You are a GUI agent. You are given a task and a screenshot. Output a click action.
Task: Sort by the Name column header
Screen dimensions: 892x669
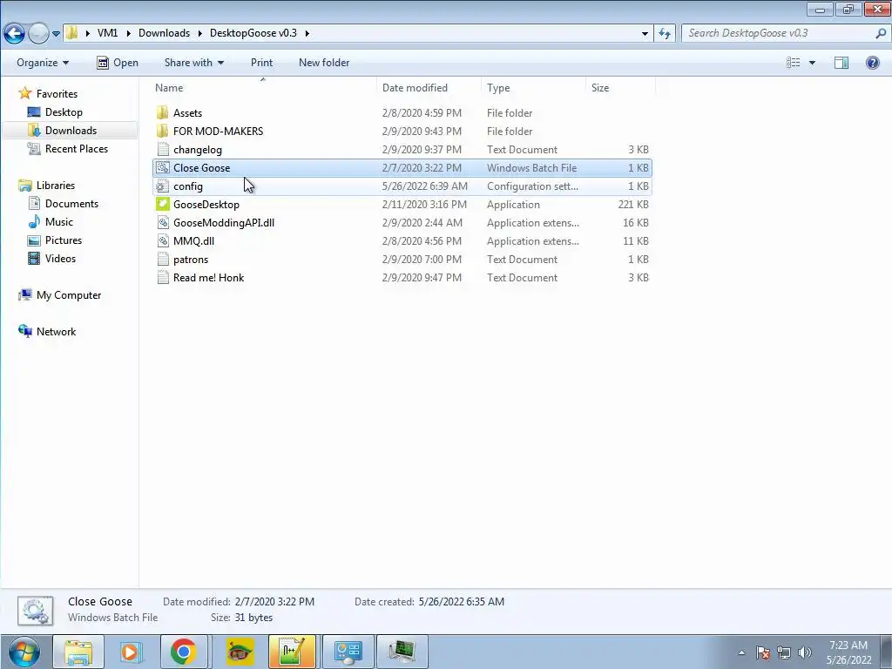[169, 88]
